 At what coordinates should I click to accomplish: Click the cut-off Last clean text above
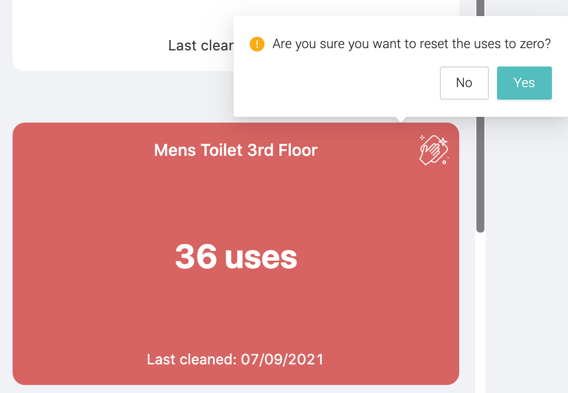201,46
